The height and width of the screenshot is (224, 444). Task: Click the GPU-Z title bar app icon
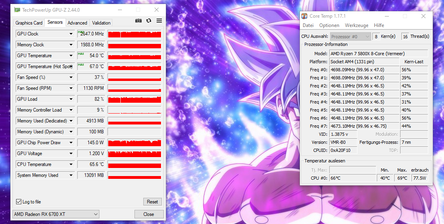click(x=17, y=10)
